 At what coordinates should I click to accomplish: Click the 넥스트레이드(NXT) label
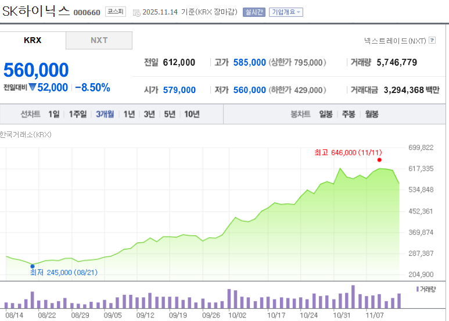(395, 41)
